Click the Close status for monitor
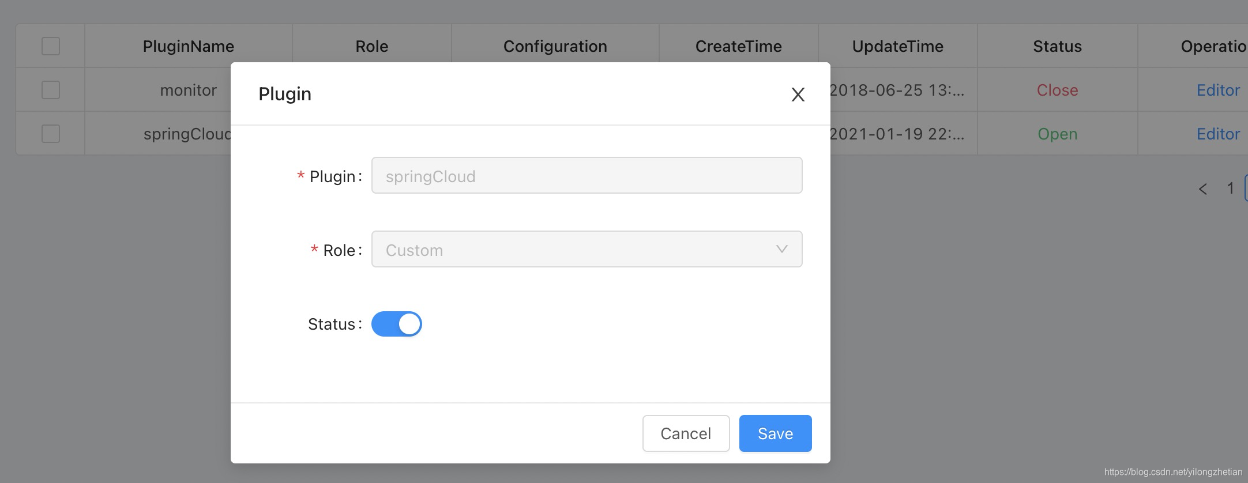The height and width of the screenshot is (483, 1248). [1057, 90]
